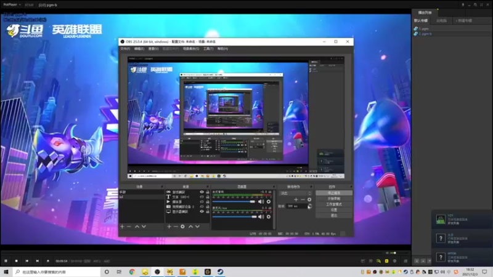Add a new source with the plus icon
493x277 pixels.
tap(169, 227)
